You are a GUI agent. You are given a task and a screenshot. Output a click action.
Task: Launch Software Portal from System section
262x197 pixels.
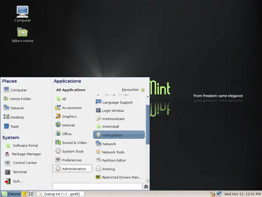[x=21, y=145]
